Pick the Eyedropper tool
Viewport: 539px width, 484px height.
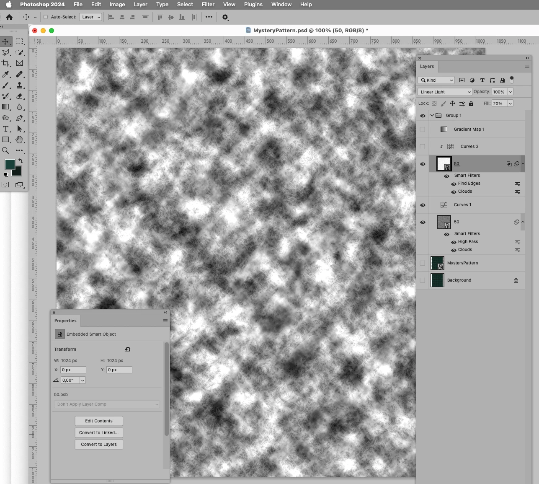click(x=6, y=74)
